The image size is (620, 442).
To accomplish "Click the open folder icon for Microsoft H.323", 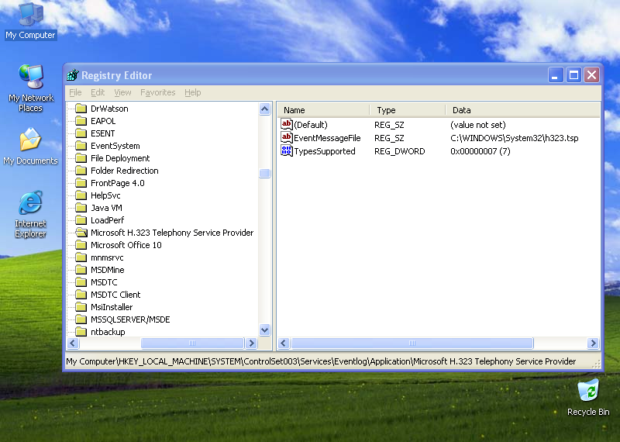I will 81,233.
